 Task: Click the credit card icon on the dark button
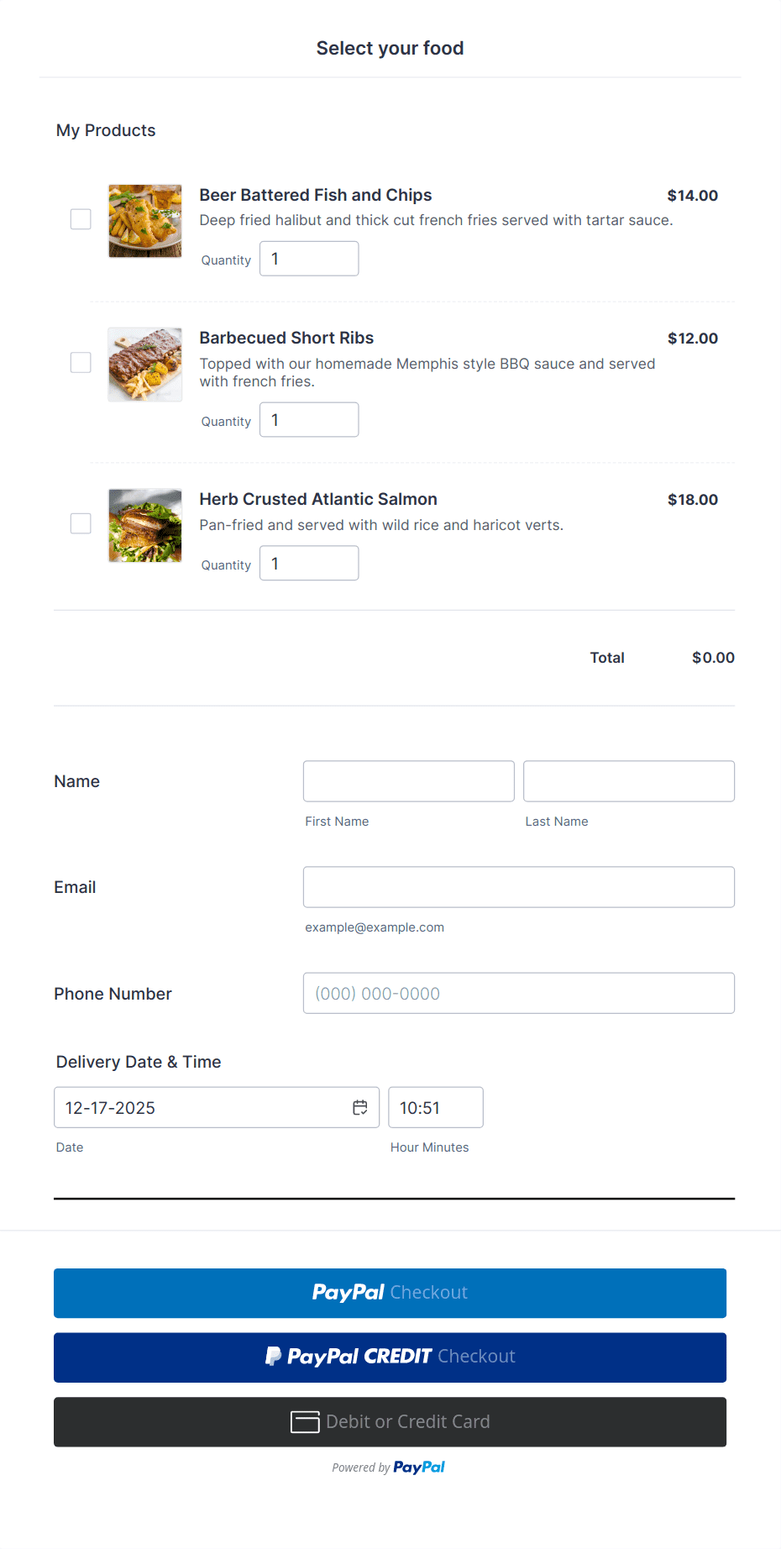click(307, 1421)
